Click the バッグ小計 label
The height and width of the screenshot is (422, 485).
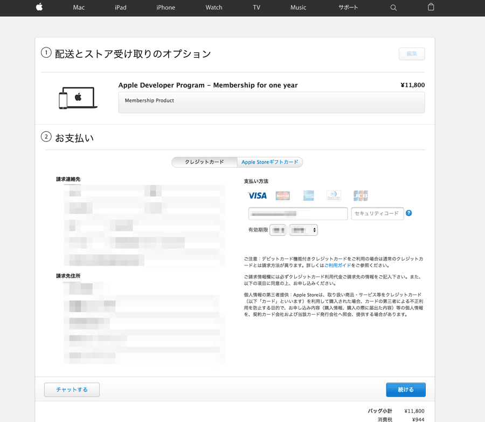point(380,411)
